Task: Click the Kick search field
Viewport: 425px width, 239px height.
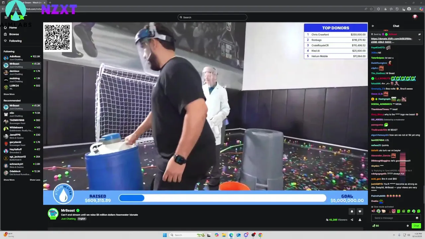Action: pyautogui.click(x=212, y=17)
